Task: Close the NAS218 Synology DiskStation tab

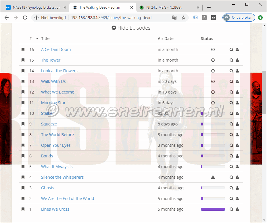Action: (x=65, y=7)
